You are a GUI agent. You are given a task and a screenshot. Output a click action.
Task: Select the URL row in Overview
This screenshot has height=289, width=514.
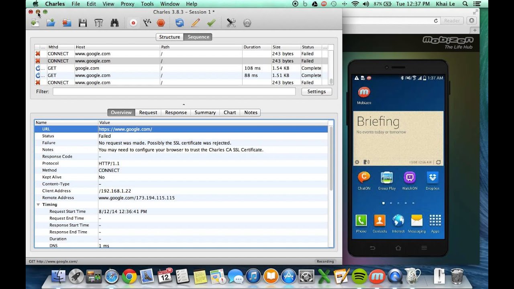coord(182,129)
